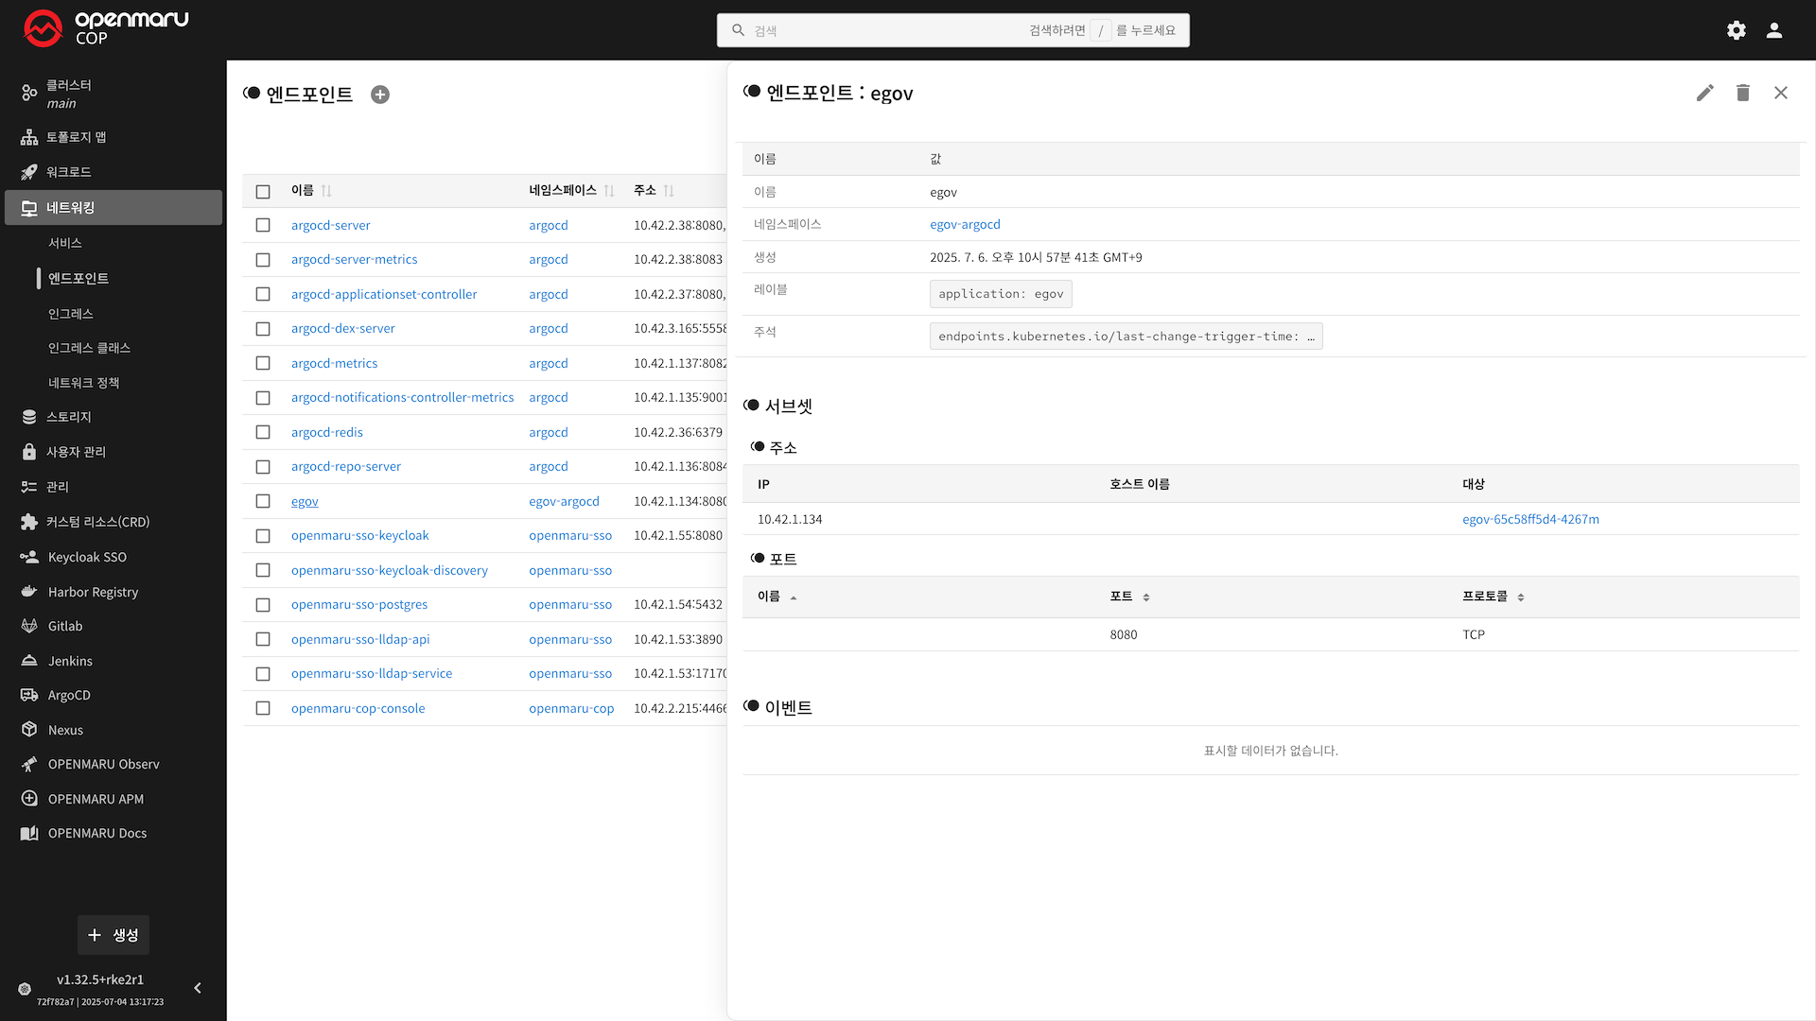
Task: Click the pencil edit icon for egov
Action: [1704, 93]
